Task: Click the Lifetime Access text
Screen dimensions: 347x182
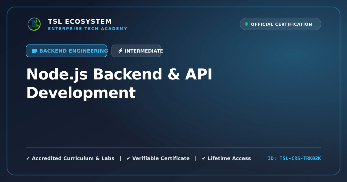Action: (x=229, y=158)
